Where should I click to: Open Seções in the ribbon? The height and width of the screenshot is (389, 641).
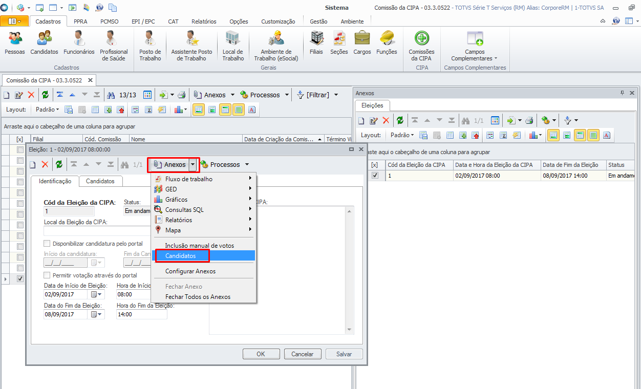339,43
